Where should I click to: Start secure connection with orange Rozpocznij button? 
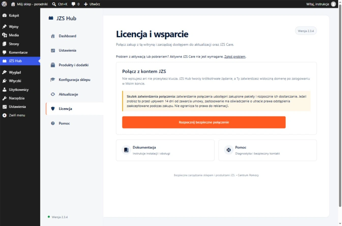(x=204, y=122)
